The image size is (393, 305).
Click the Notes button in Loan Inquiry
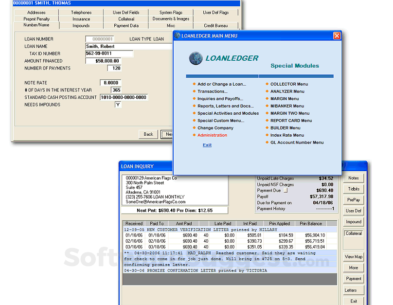[354, 178]
